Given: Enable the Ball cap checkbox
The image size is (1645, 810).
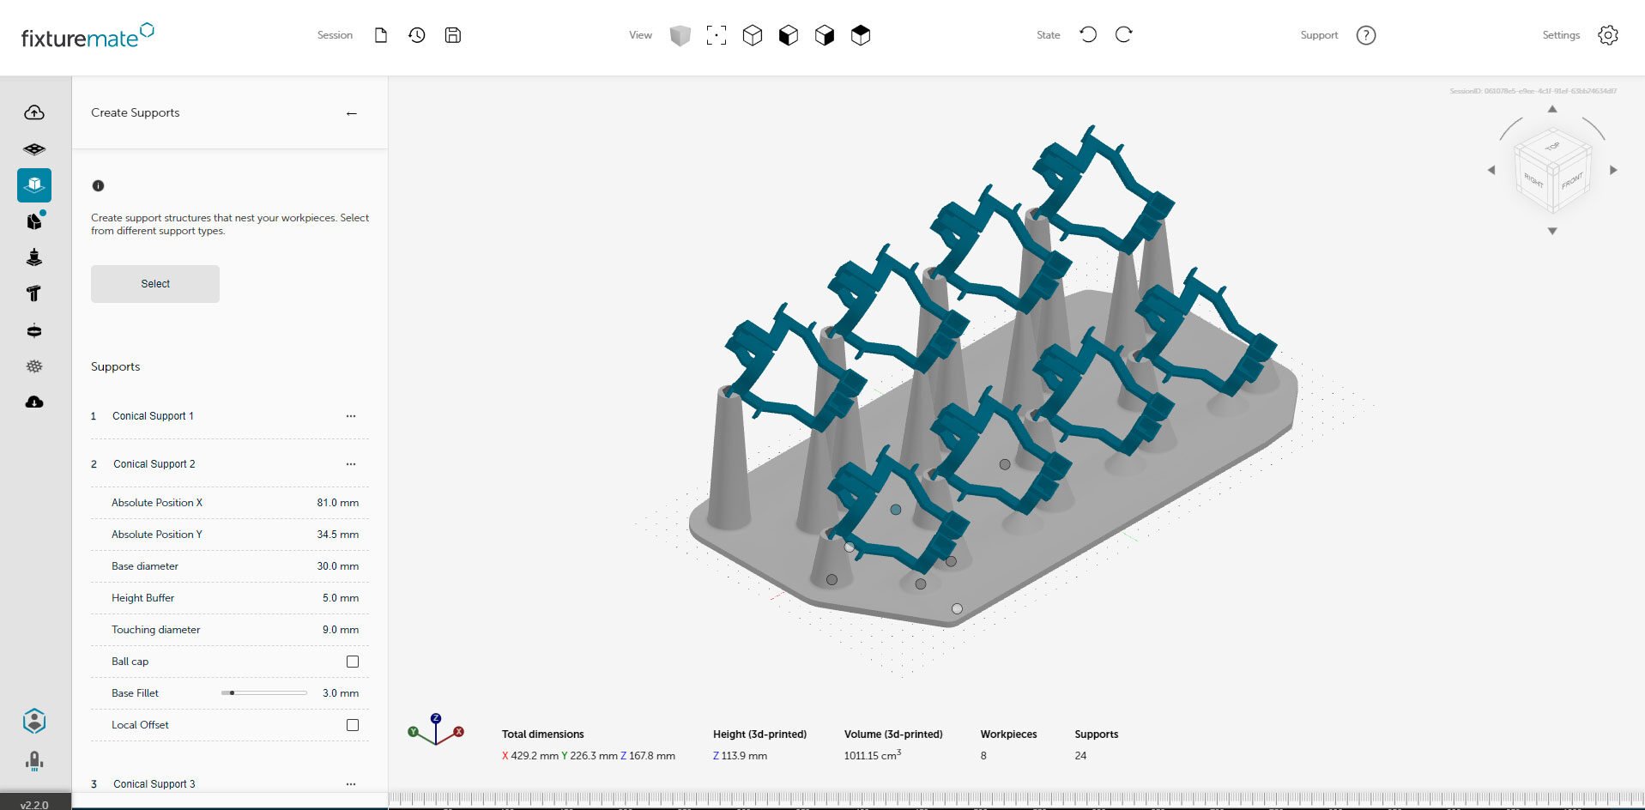Looking at the screenshot, I should point(353,662).
